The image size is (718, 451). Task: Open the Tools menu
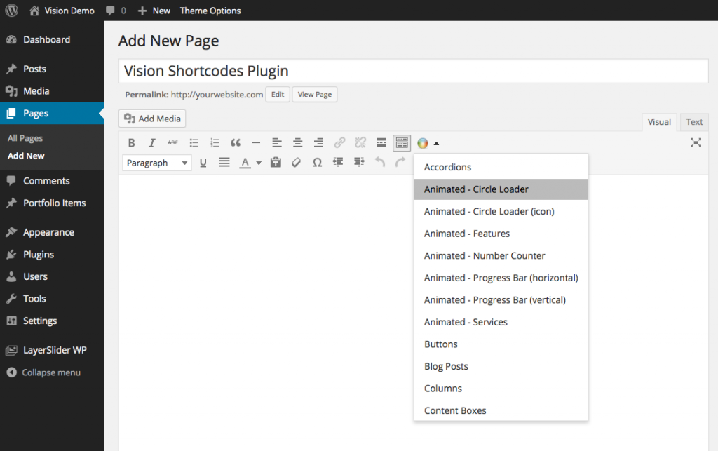tap(52, 299)
